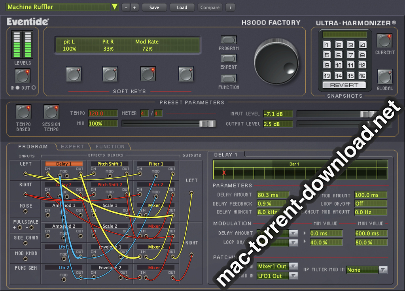Open the Machine Ruffler preset dropdown
The height and width of the screenshot is (291, 405).
[114, 7]
